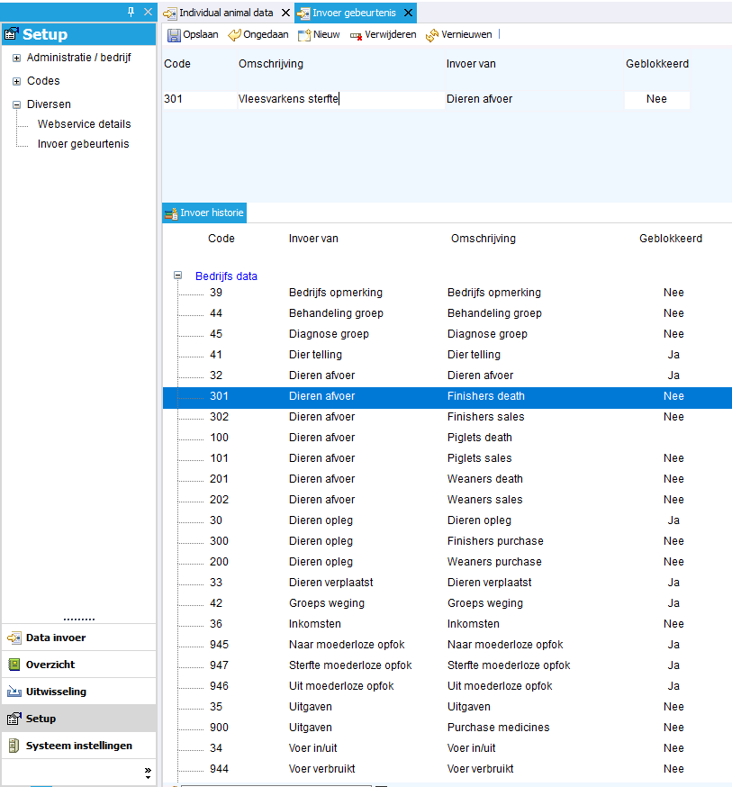Open the Invoer historie tab
Viewport: 732px width, 787px height.
pyautogui.click(x=204, y=213)
